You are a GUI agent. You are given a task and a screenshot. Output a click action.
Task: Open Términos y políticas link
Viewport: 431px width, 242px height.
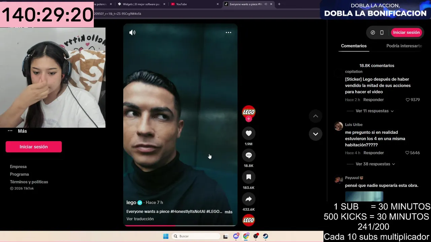click(x=29, y=182)
